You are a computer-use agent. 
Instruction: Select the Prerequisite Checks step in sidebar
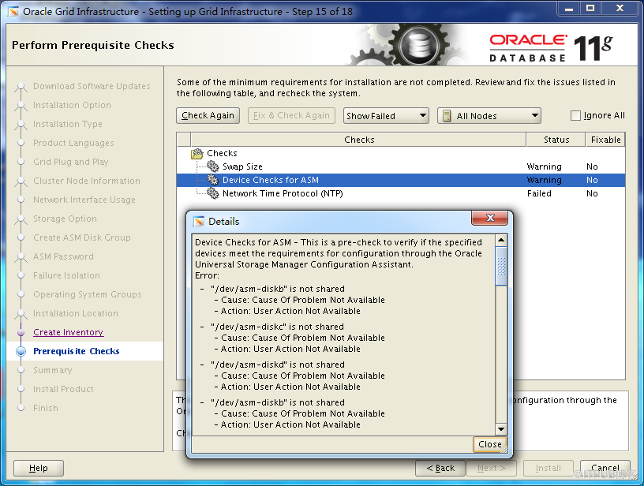coord(77,351)
